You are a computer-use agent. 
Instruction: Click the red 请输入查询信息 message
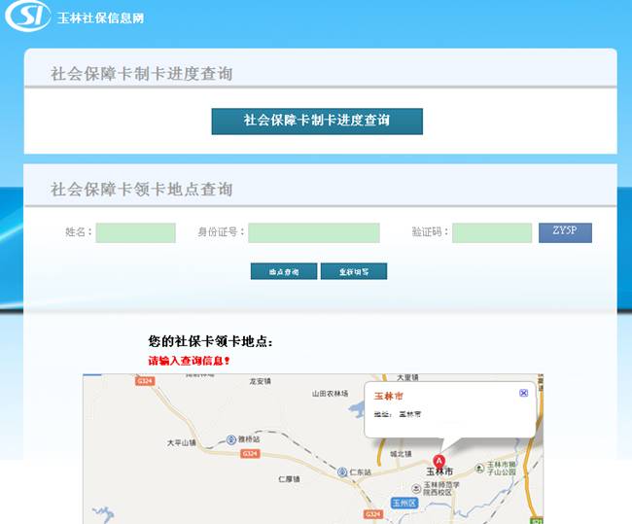coord(189,361)
